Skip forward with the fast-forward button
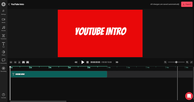 coord(117,62)
